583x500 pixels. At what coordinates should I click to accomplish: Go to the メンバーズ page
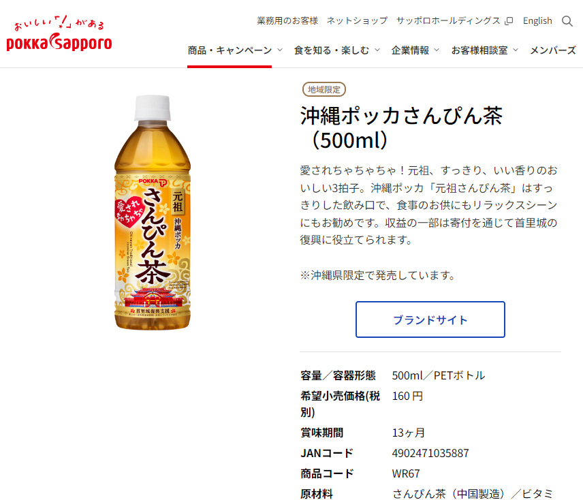[x=553, y=50]
